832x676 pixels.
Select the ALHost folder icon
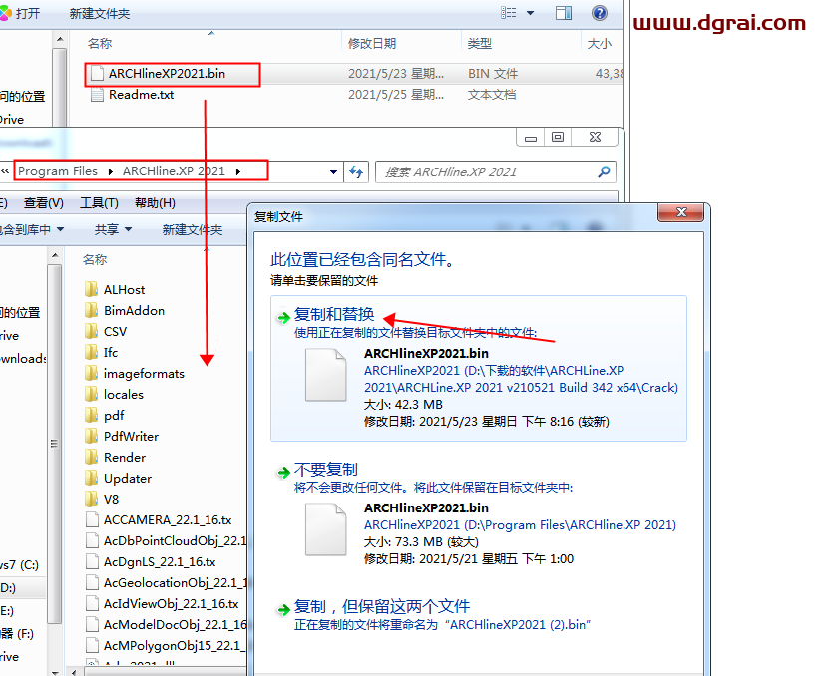[91, 289]
